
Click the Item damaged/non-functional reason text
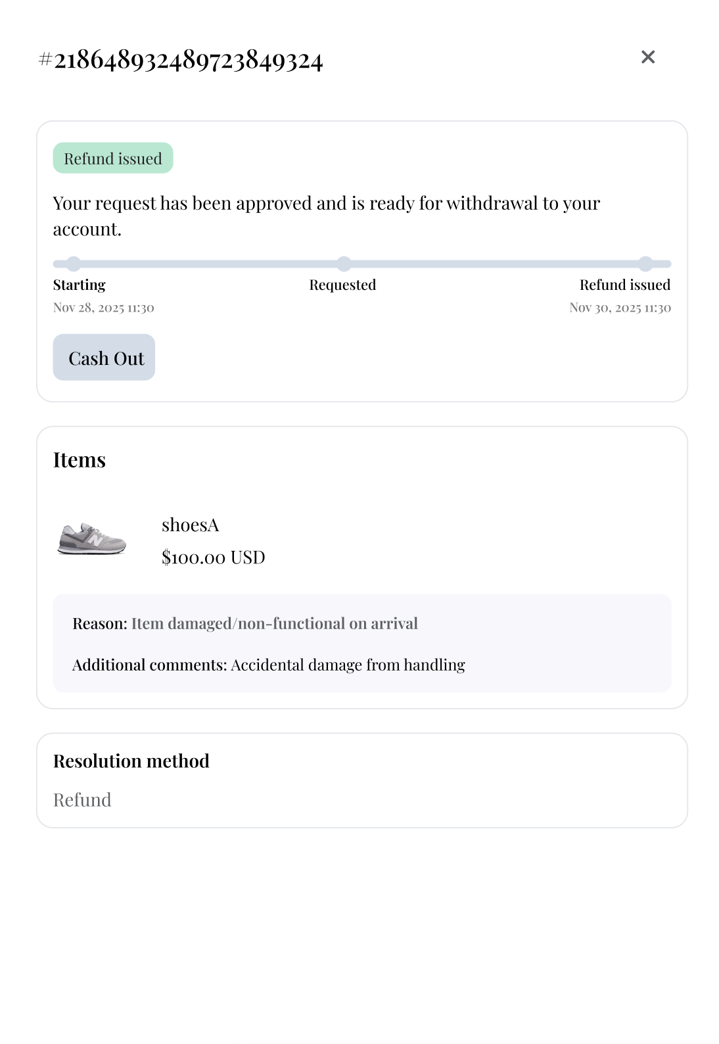click(275, 623)
